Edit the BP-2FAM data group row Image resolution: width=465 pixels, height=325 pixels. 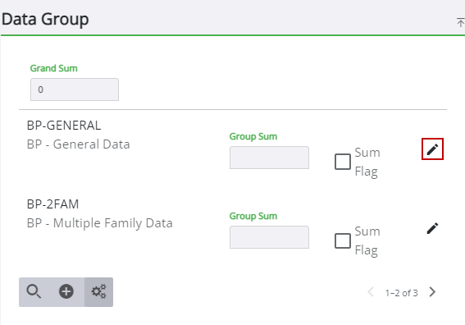point(432,228)
